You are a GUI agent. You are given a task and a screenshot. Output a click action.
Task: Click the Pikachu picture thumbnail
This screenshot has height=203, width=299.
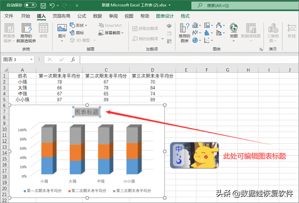[194, 155]
